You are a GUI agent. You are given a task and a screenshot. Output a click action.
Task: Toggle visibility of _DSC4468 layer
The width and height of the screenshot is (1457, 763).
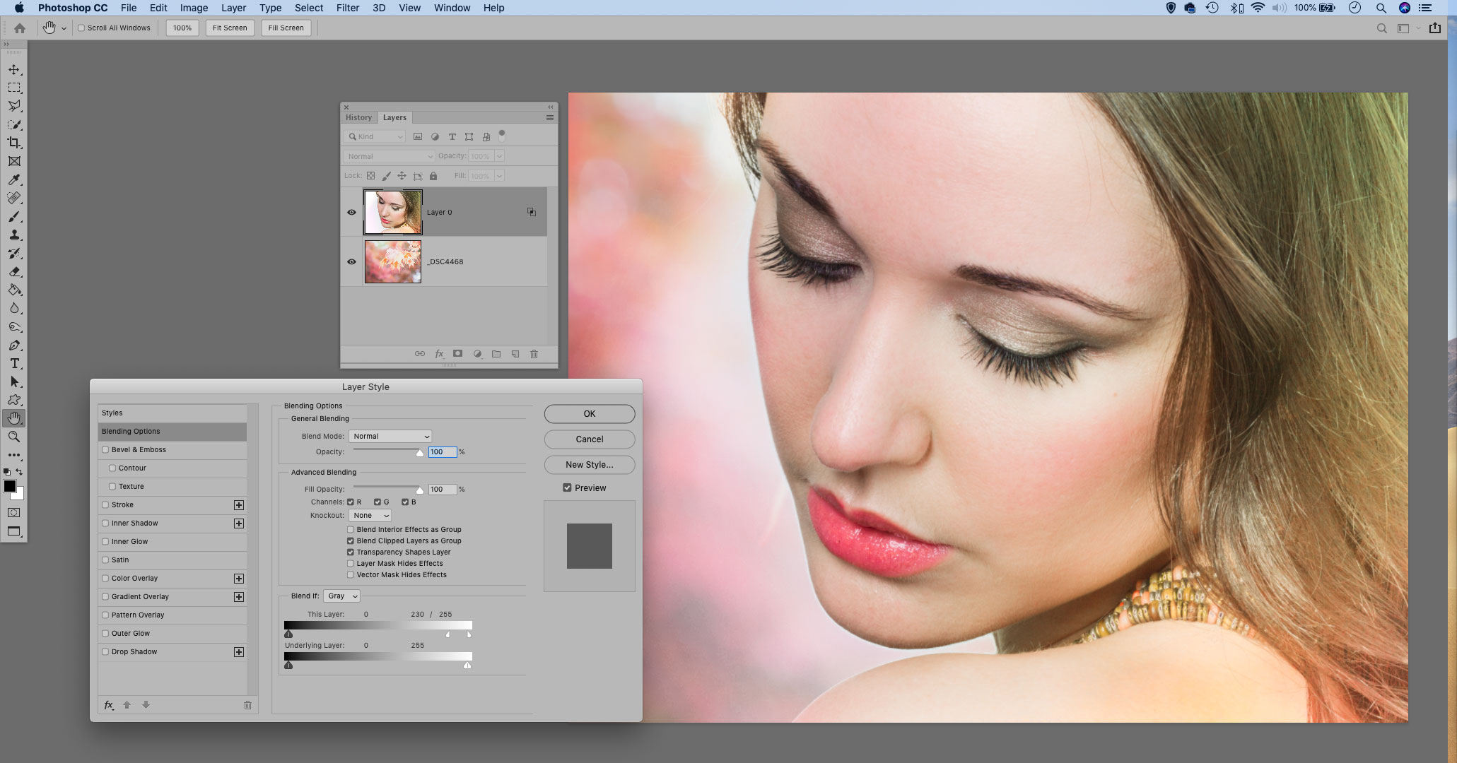[352, 261]
